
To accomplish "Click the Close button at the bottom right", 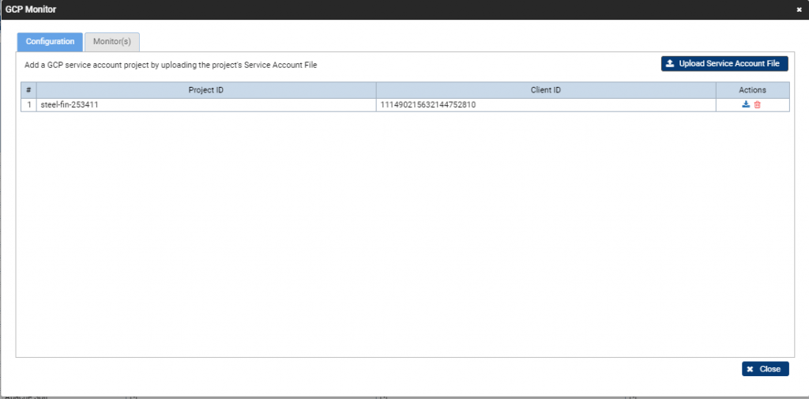I will [765, 369].
